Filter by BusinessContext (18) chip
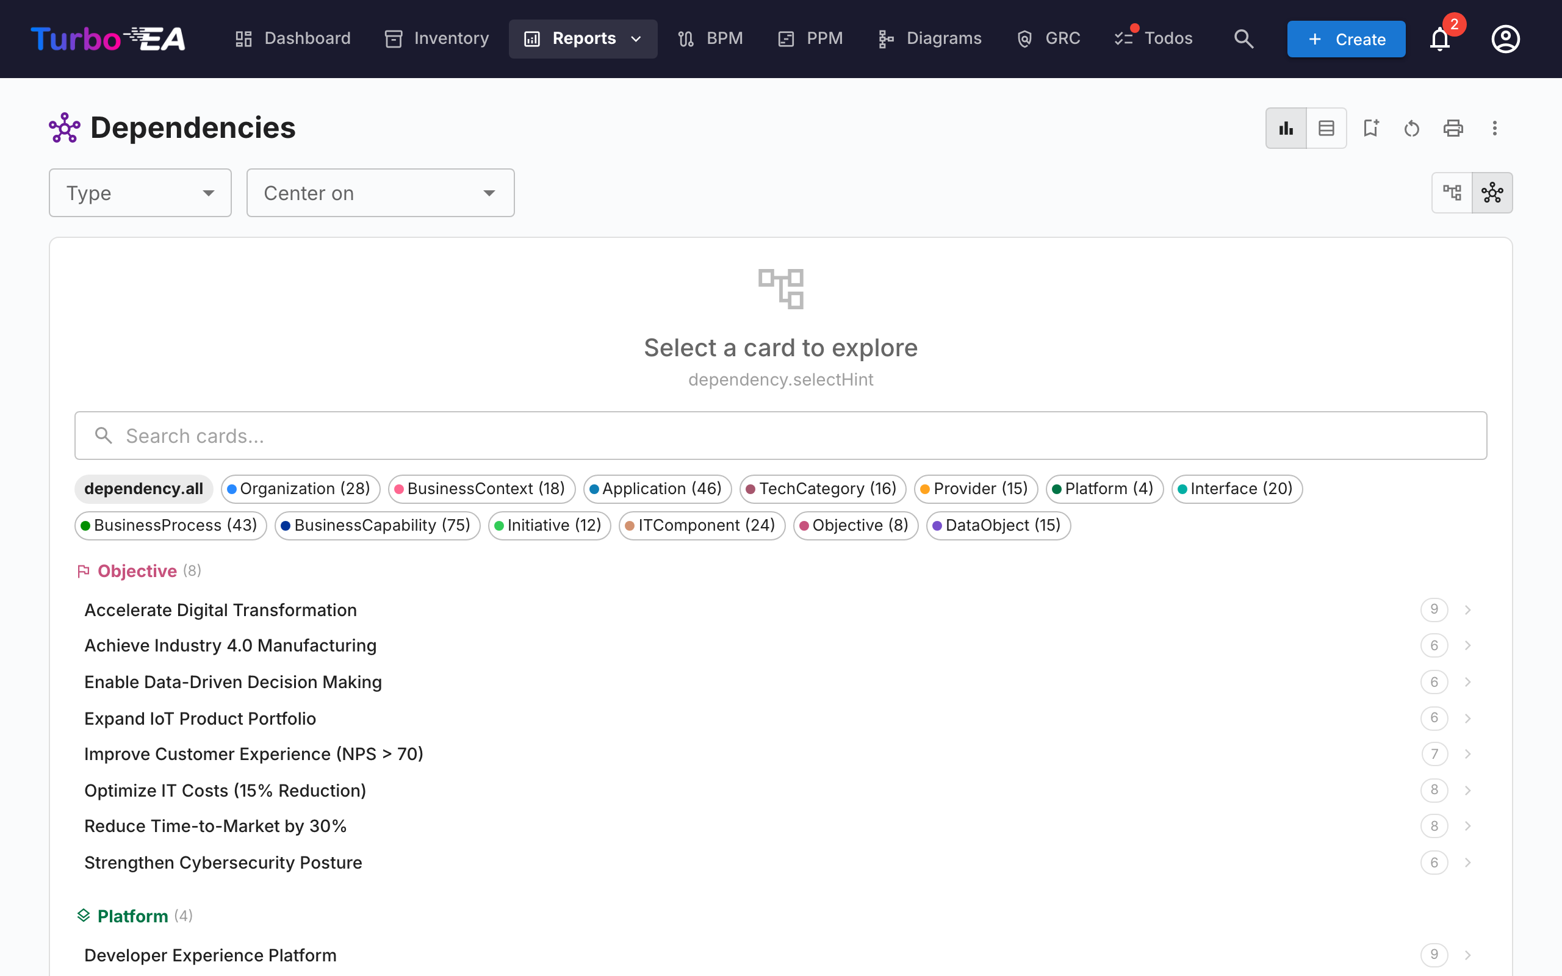 pos(481,489)
